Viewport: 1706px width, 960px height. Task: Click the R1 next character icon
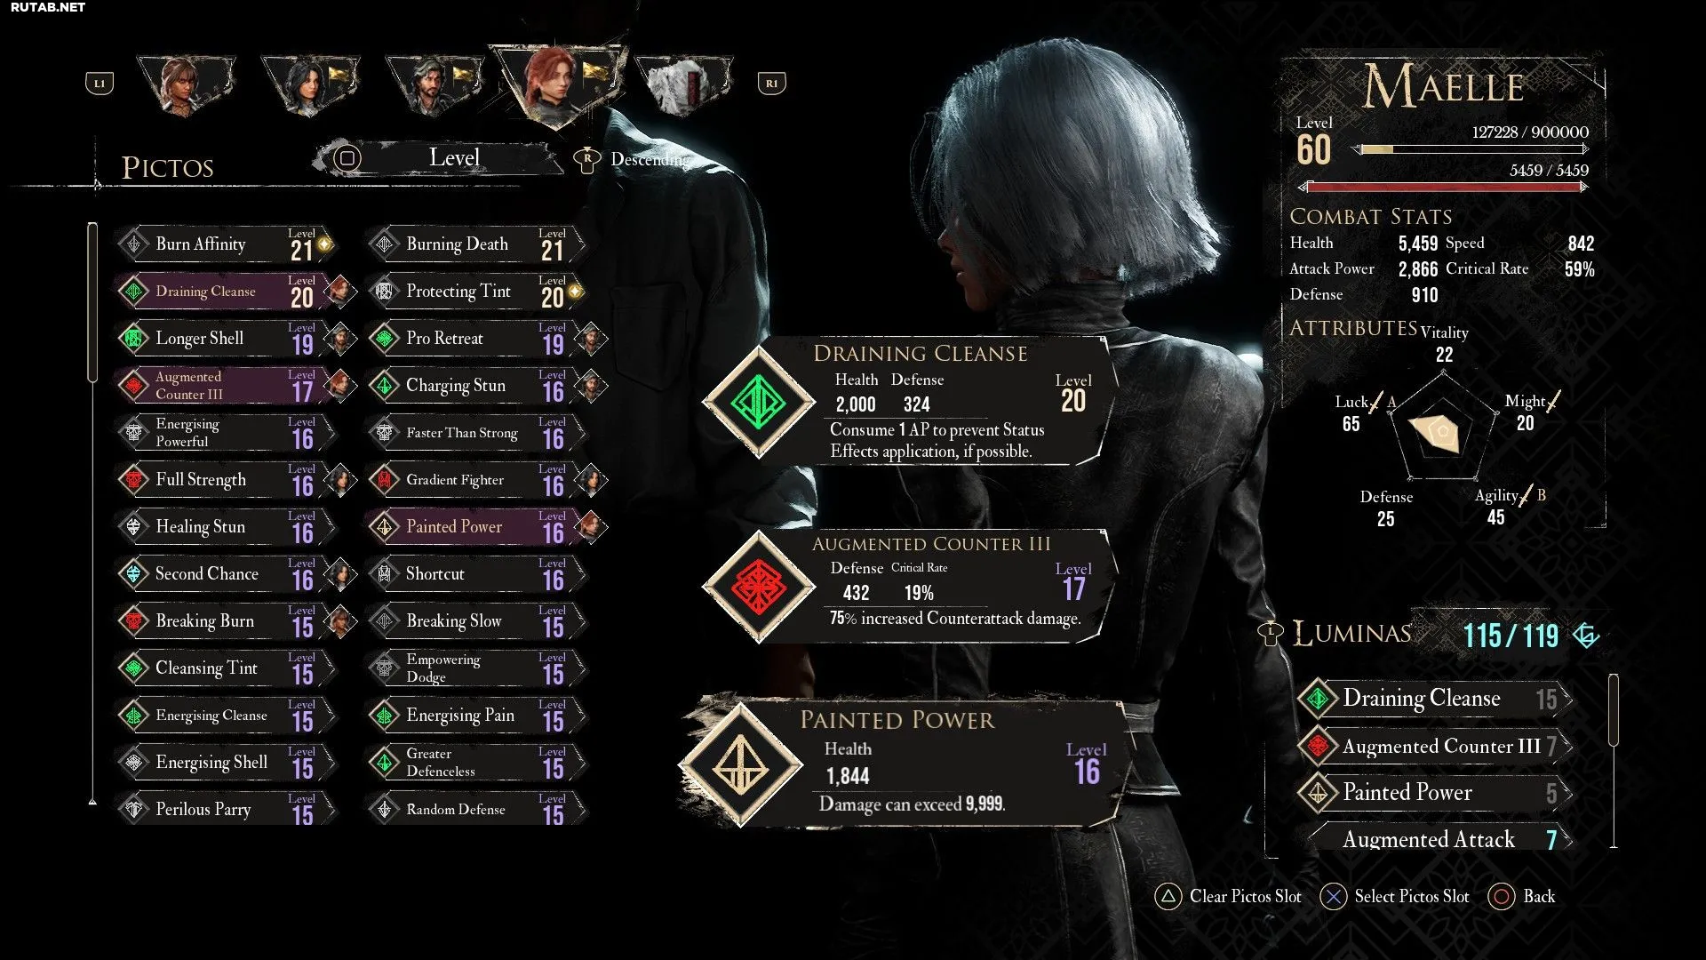(771, 84)
